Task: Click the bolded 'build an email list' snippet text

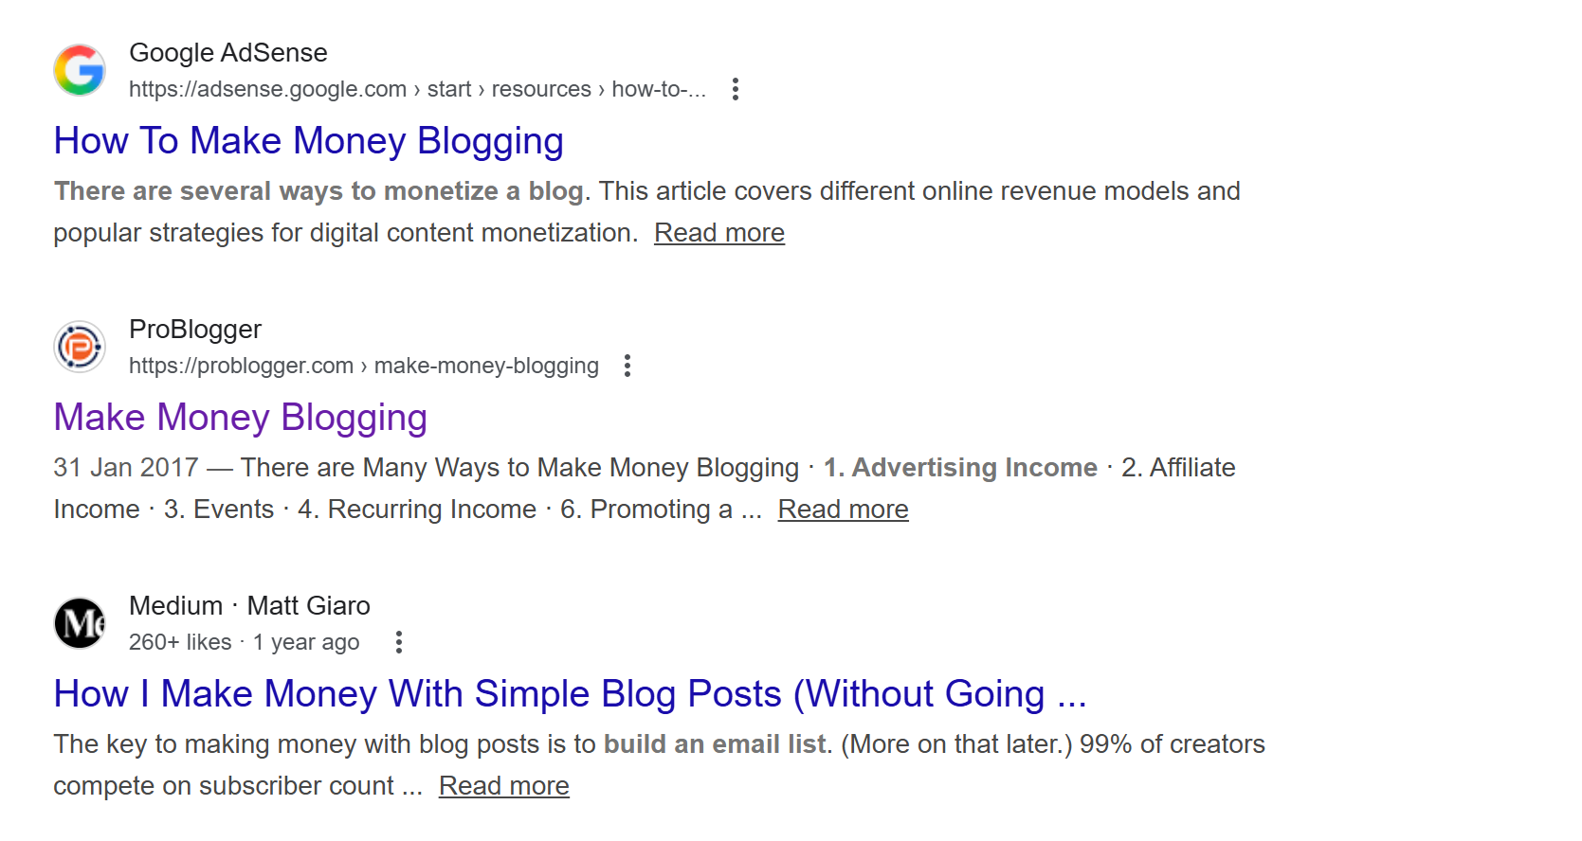Action: point(716,744)
